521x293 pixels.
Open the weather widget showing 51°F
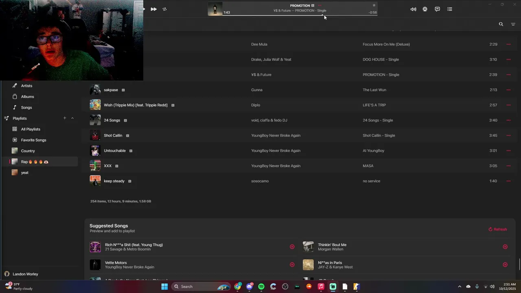(x=18, y=286)
